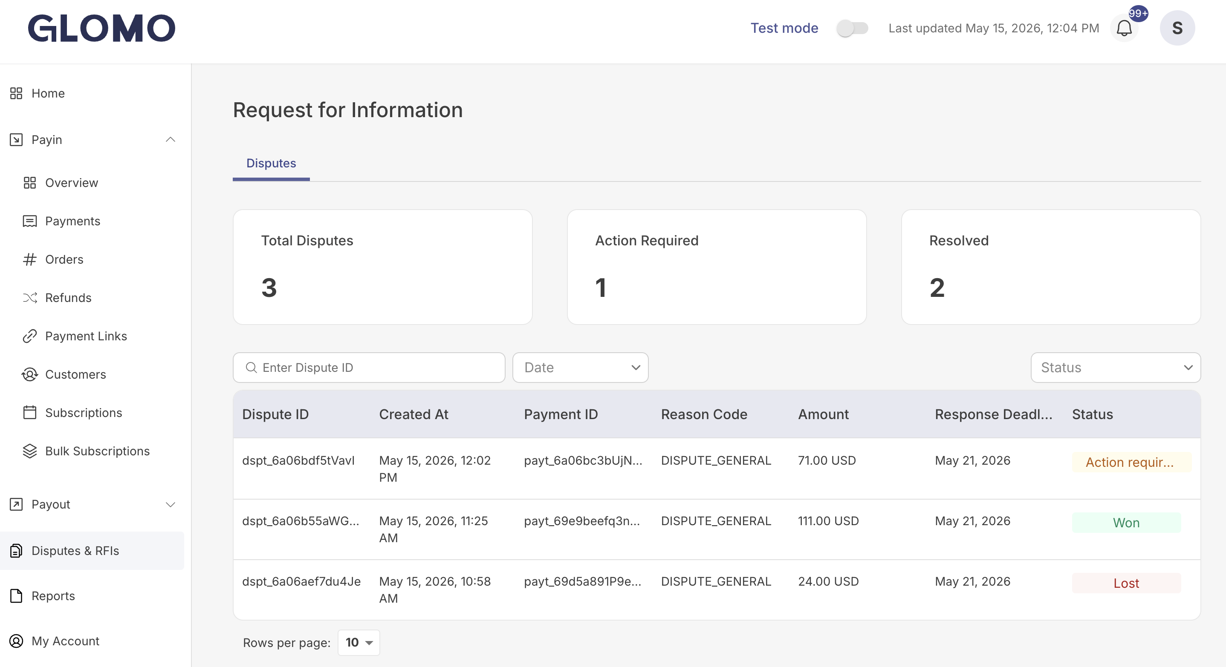This screenshot has width=1226, height=667.
Task: Click the Overview grid icon
Action: click(30, 183)
